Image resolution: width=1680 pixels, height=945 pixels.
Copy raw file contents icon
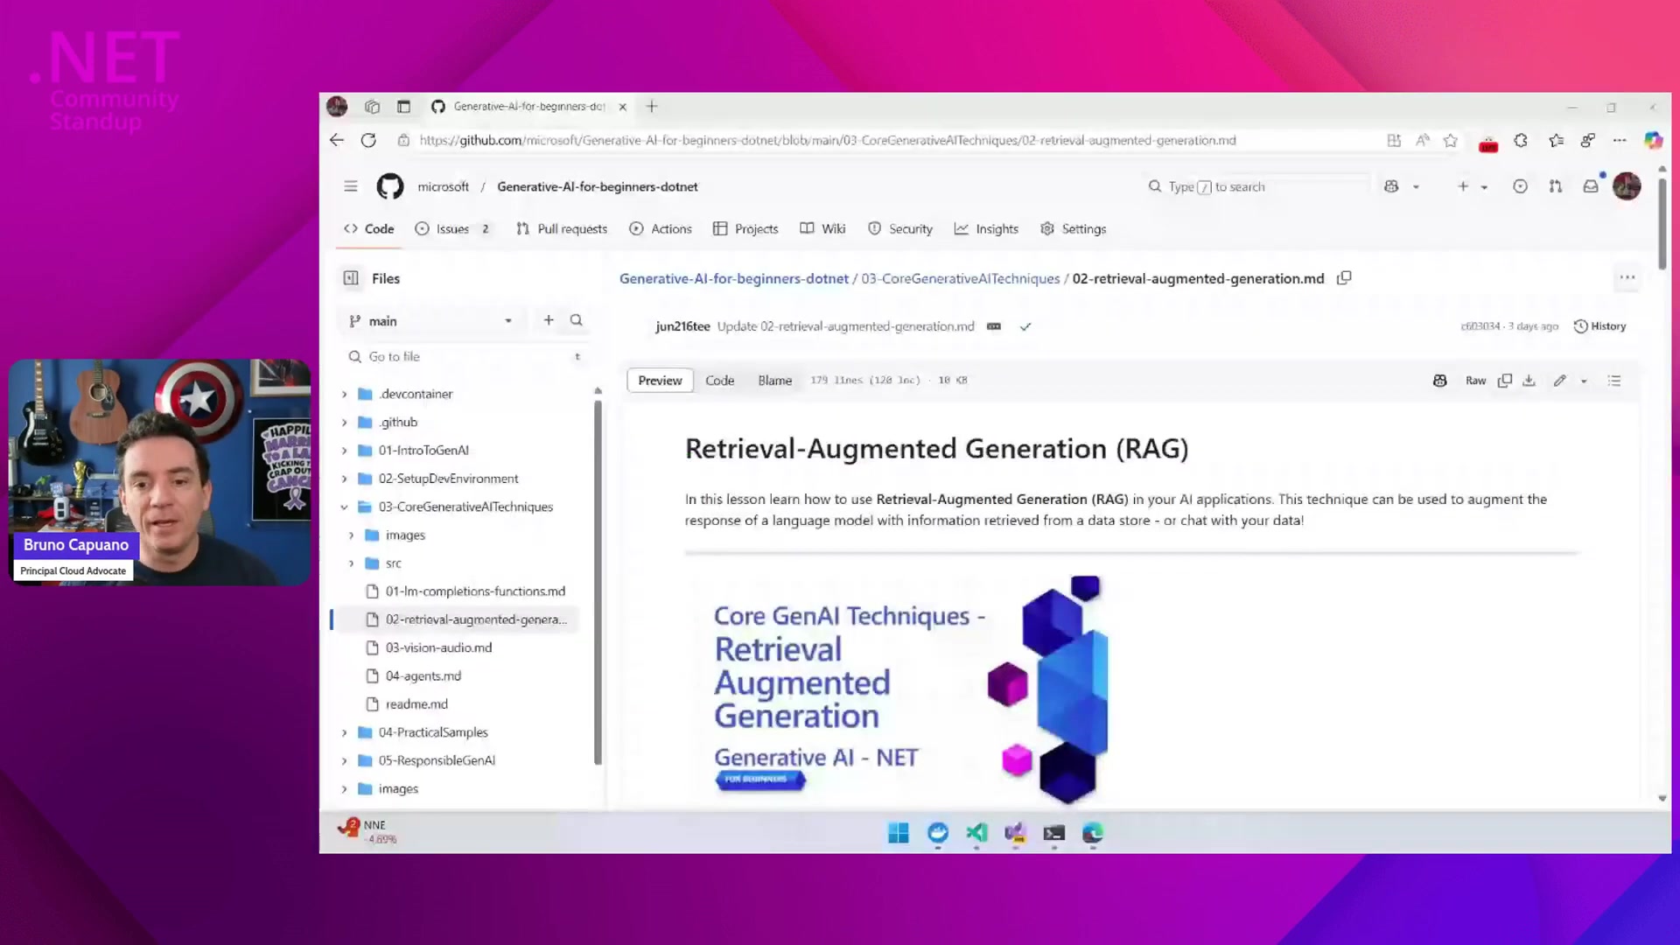pos(1504,381)
